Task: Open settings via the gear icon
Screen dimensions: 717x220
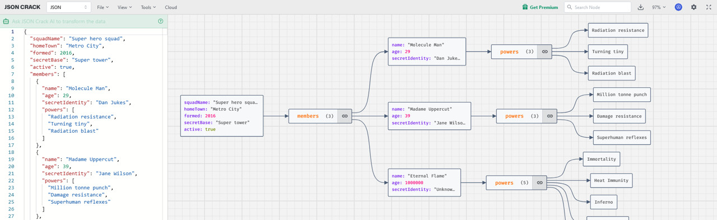Action: pyautogui.click(x=693, y=7)
